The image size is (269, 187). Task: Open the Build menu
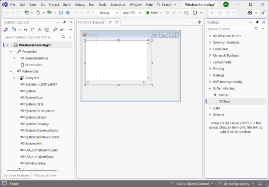point(67,4)
